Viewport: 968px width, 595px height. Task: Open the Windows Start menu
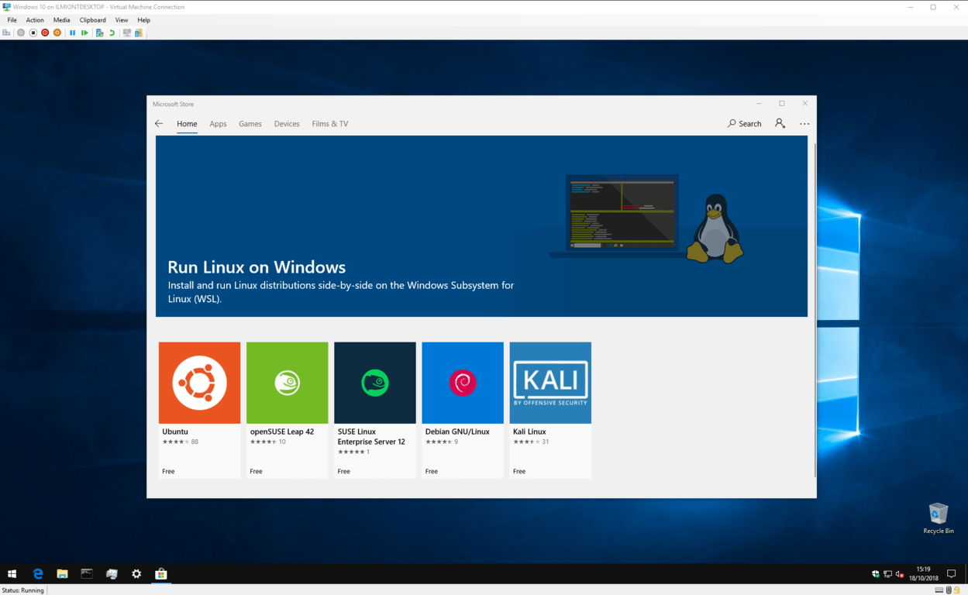[12, 574]
